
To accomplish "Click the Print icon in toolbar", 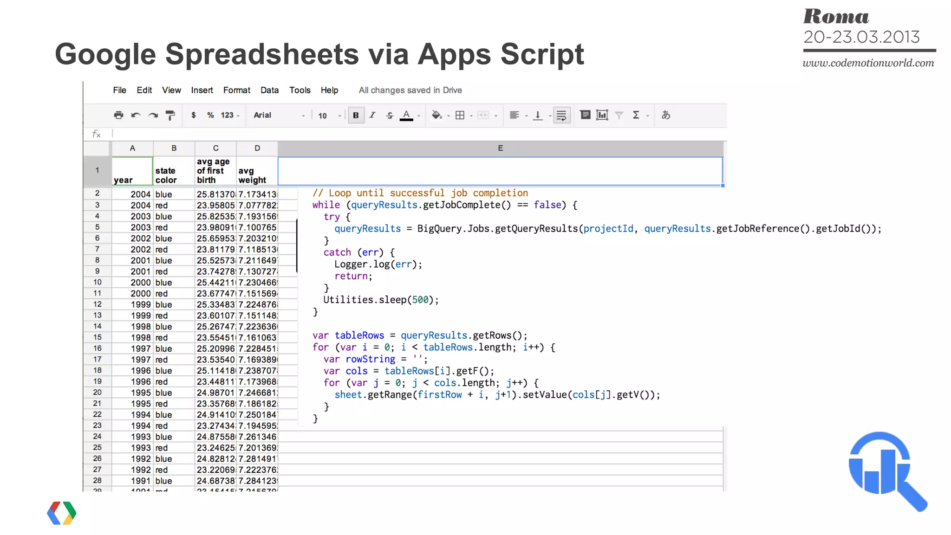I will click(119, 115).
